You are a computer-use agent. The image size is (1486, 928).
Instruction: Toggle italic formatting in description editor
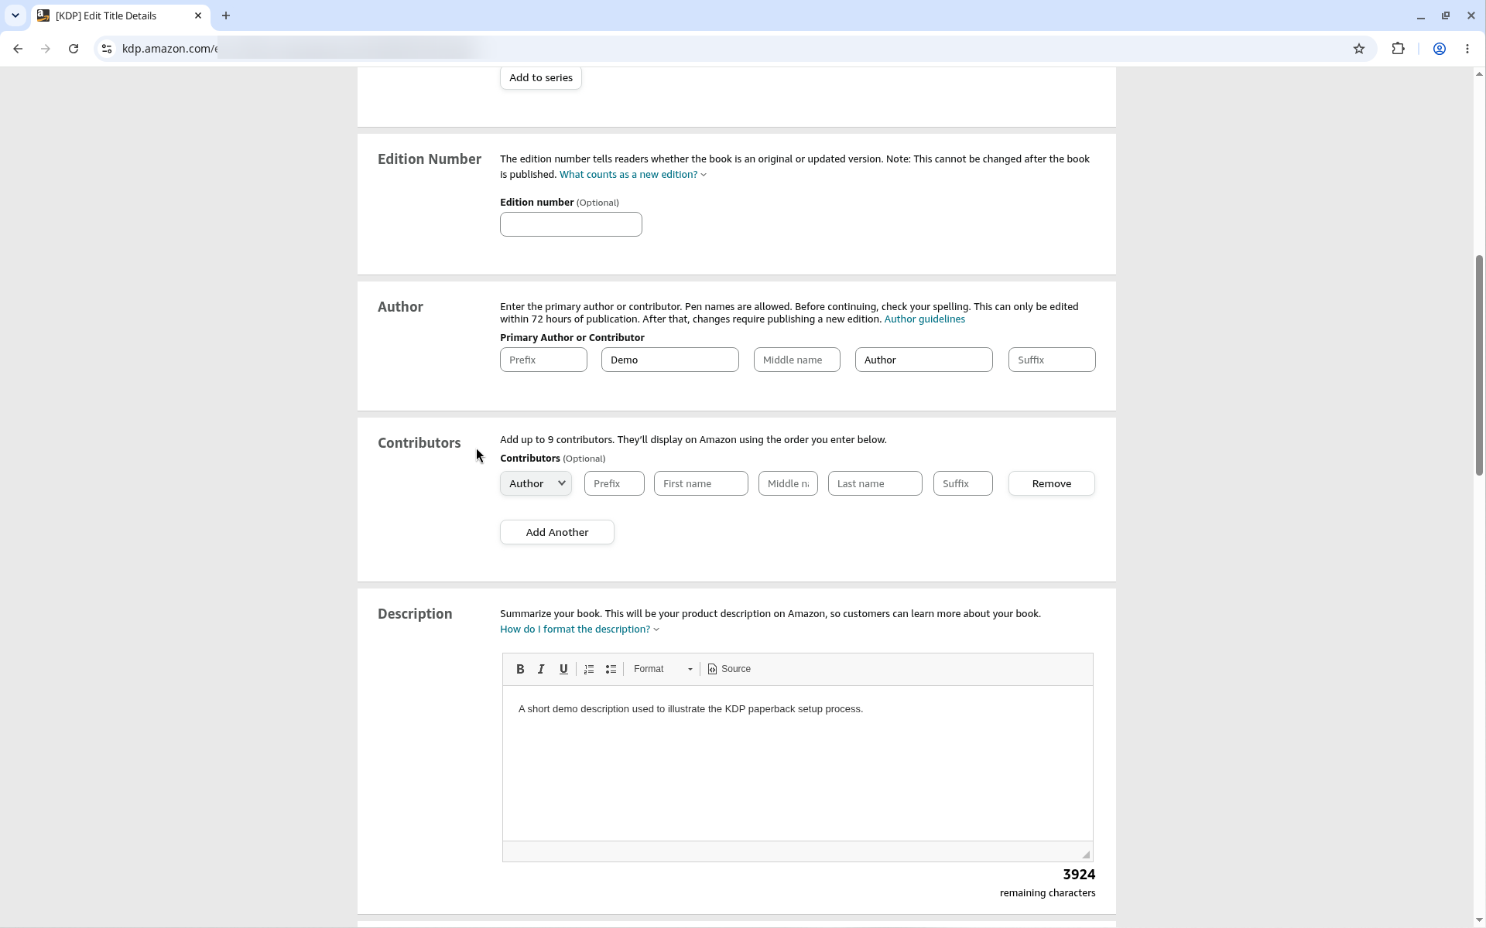click(542, 669)
